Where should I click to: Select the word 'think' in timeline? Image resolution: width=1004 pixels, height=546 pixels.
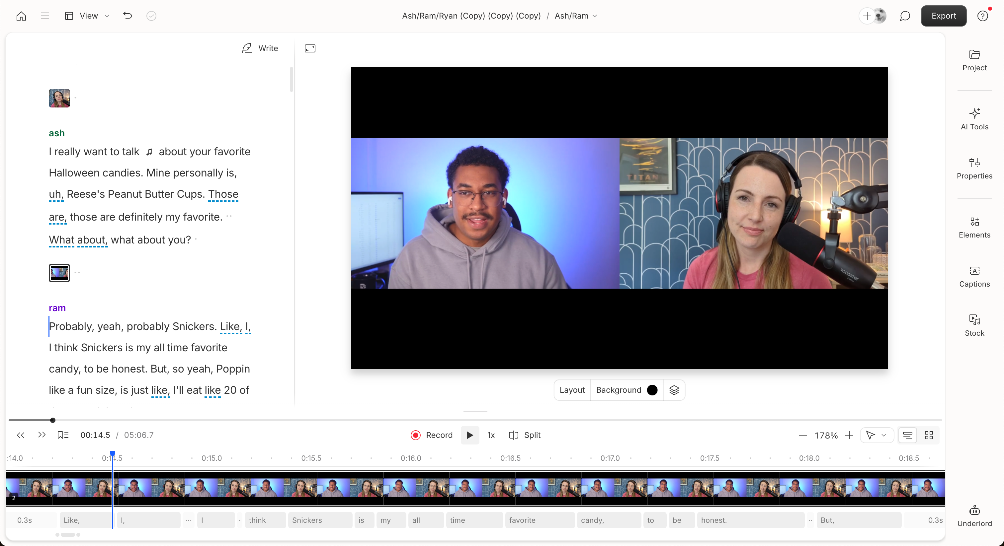click(265, 520)
